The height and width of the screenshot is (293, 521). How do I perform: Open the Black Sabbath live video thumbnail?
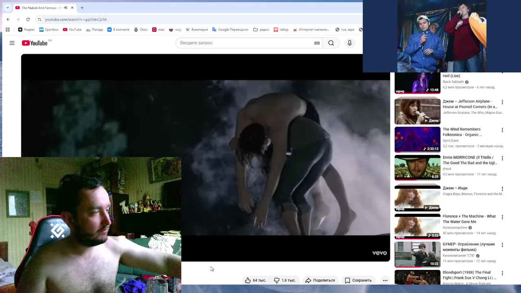tap(417, 83)
